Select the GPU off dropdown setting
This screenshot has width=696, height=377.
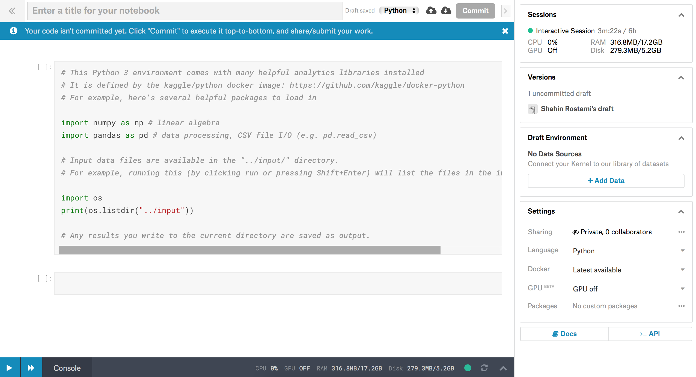point(628,288)
